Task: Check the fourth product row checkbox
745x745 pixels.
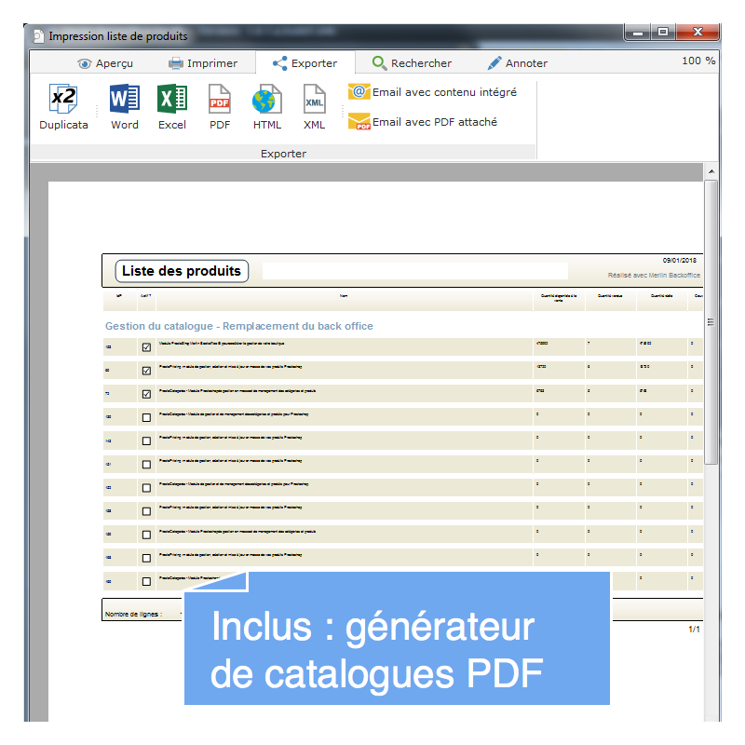Action: point(146,417)
